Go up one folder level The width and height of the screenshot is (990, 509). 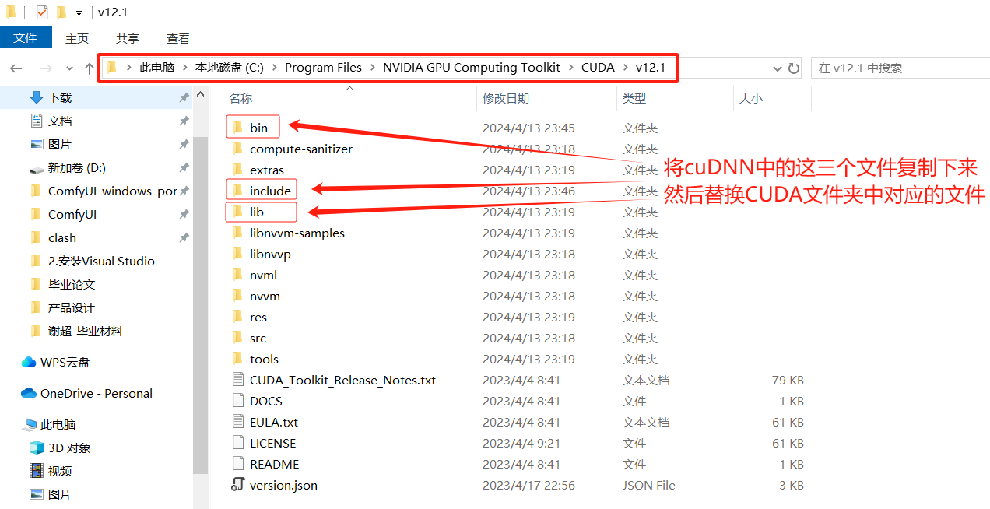pyautogui.click(x=88, y=68)
